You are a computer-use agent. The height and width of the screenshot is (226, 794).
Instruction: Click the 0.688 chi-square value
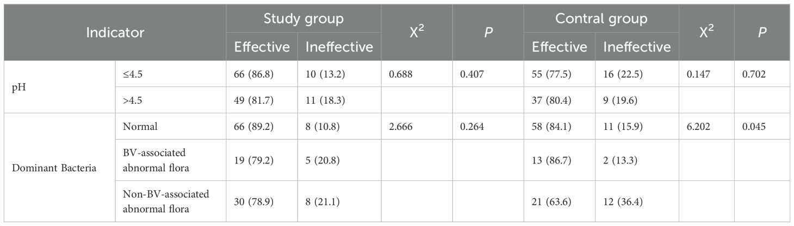401,73
